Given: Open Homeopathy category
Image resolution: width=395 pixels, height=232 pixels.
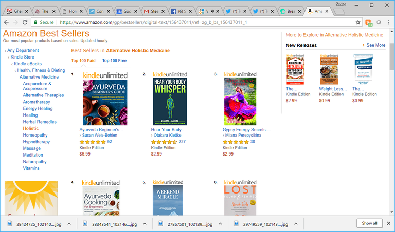Looking at the screenshot, I should [35, 135].
